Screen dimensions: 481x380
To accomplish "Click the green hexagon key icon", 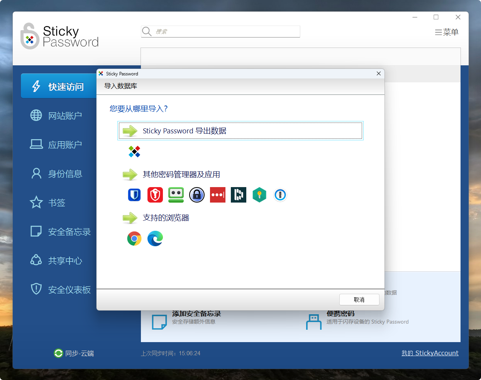I will point(259,195).
